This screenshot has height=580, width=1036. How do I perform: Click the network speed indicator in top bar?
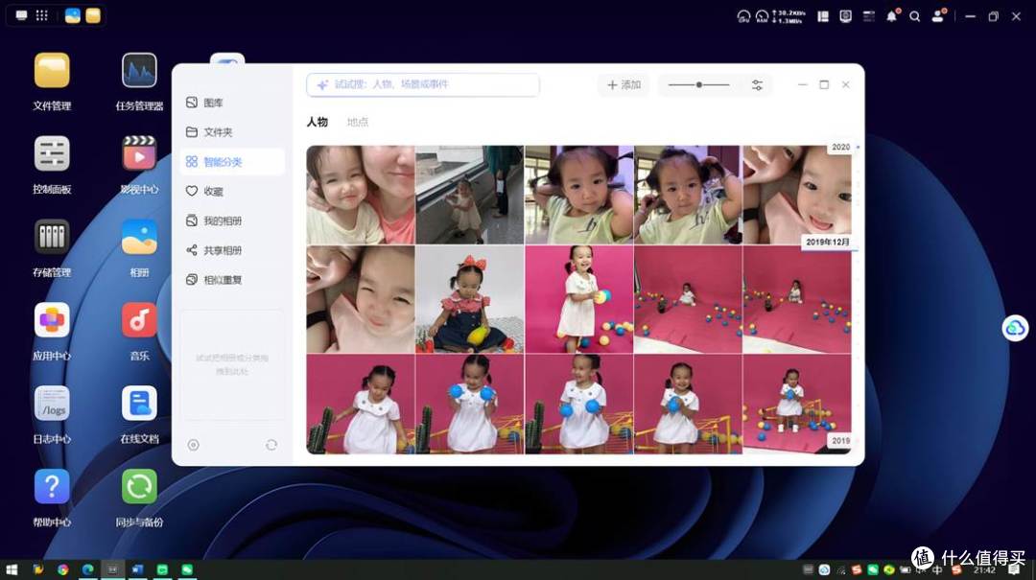coord(789,16)
